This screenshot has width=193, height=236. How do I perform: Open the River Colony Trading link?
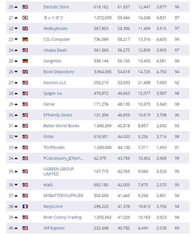(62, 217)
